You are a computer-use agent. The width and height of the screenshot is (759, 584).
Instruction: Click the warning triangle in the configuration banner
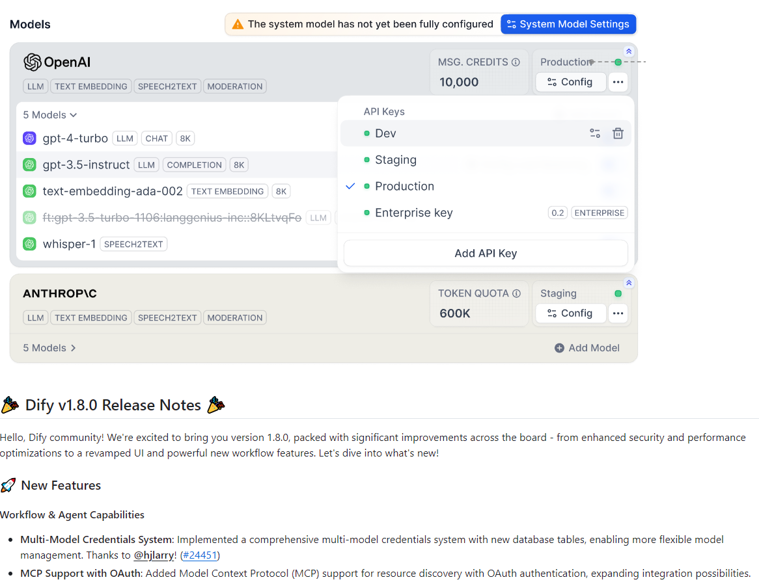238,23
